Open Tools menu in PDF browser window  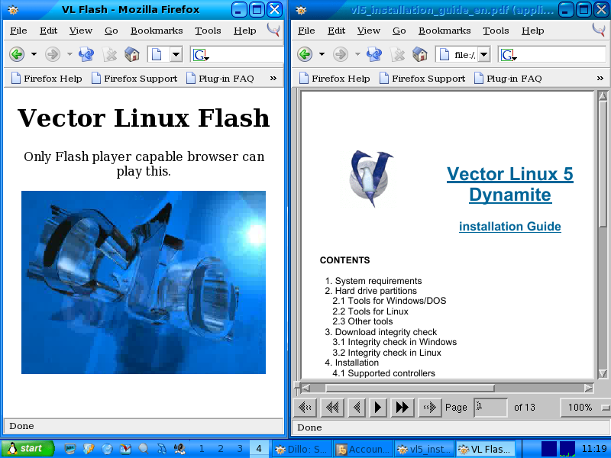click(x=496, y=31)
